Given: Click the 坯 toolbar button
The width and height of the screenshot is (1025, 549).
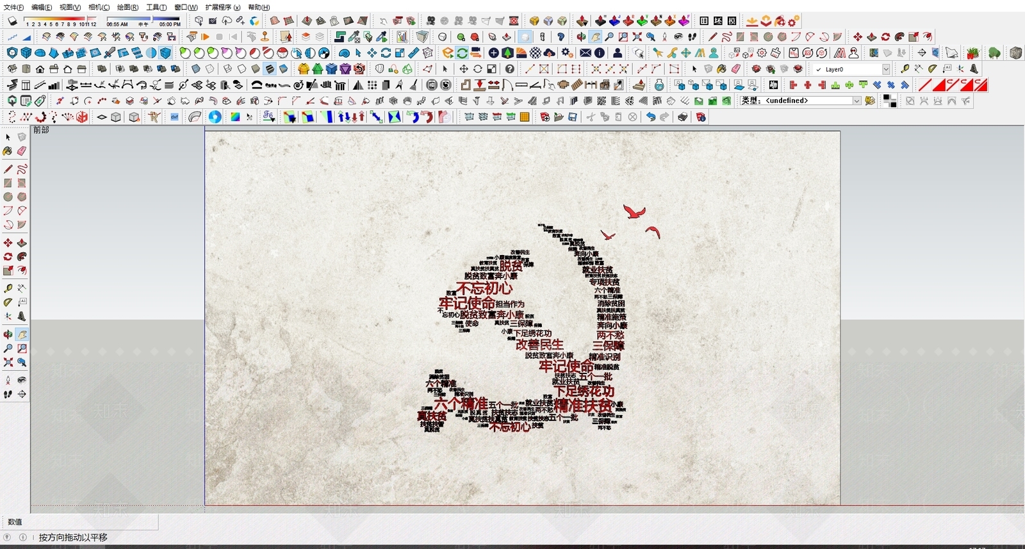Looking at the screenshot, I should (x=717, y=21).
